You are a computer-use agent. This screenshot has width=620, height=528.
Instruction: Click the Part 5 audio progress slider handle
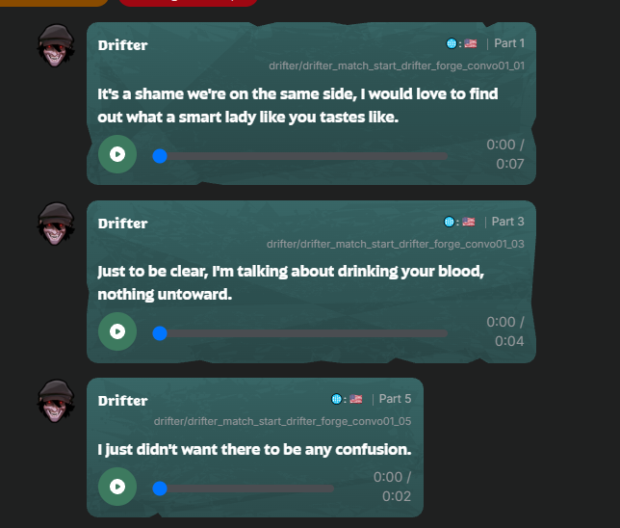[160, 488]
